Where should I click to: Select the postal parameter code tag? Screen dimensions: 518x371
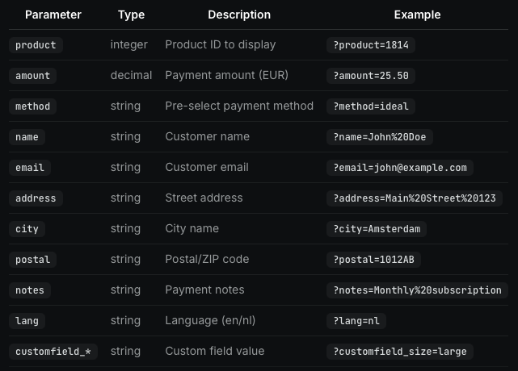(33, 260)
